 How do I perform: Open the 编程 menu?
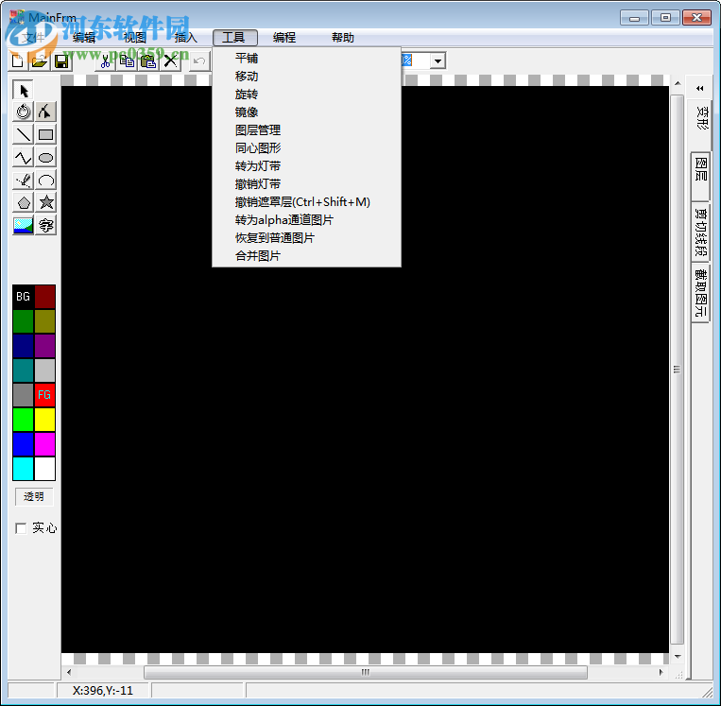click(284, 37)
